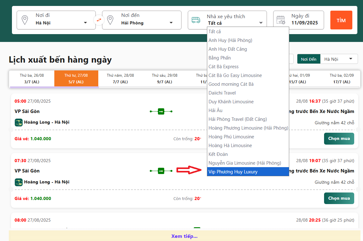Click the green route arrow in the 05:00 trip

(x=161, y=111)
